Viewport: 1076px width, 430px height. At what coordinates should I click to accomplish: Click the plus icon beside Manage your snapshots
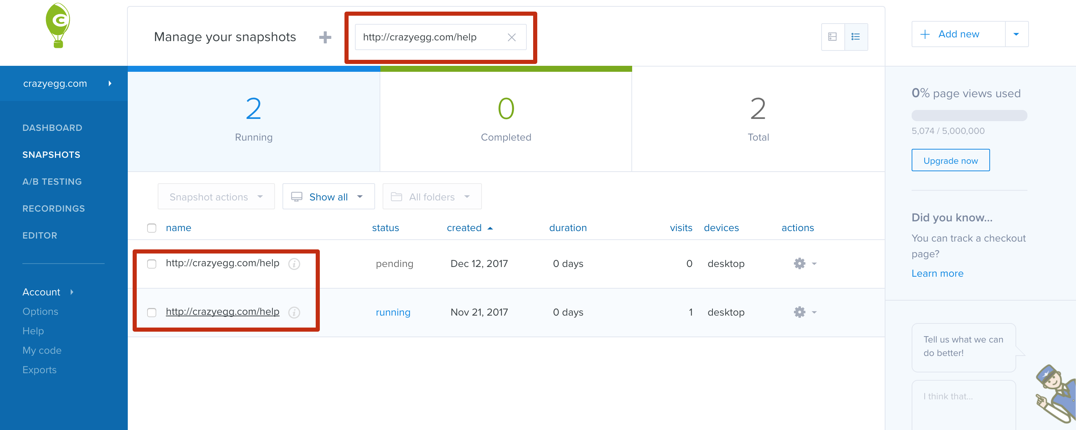[x=325, y=37]
